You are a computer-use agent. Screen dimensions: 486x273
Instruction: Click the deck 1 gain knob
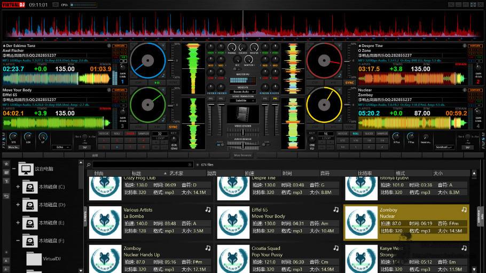(123, 68)
